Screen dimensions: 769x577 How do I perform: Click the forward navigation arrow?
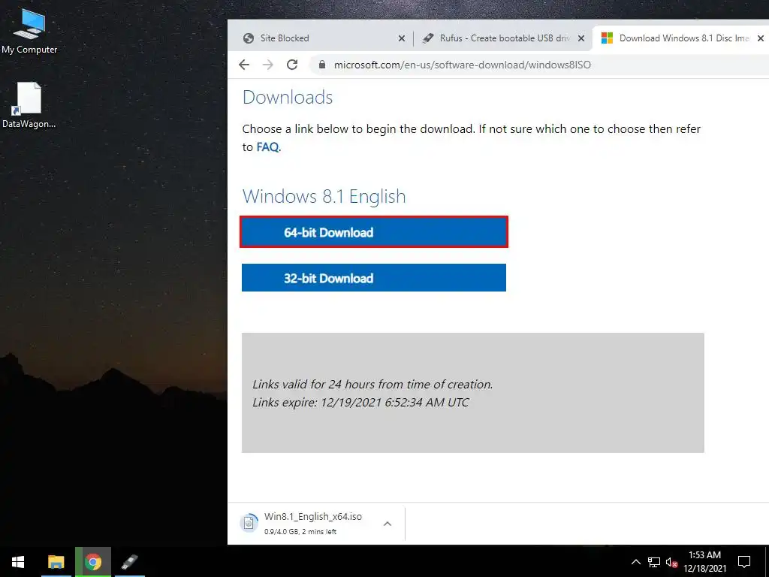(268, 65)
